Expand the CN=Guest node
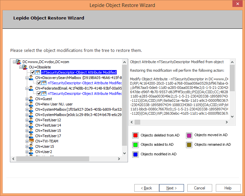The image size is (245, 196). coord(27,99)
